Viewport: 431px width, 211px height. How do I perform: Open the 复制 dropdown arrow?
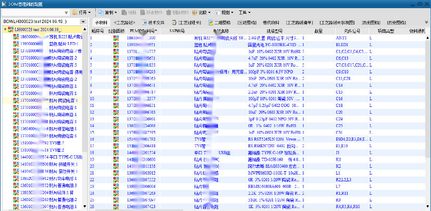point(116,12)
